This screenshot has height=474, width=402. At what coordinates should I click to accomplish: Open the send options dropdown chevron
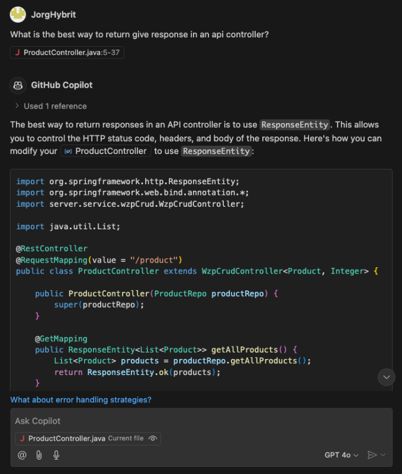pyautogui.click(x=384, y=455)
